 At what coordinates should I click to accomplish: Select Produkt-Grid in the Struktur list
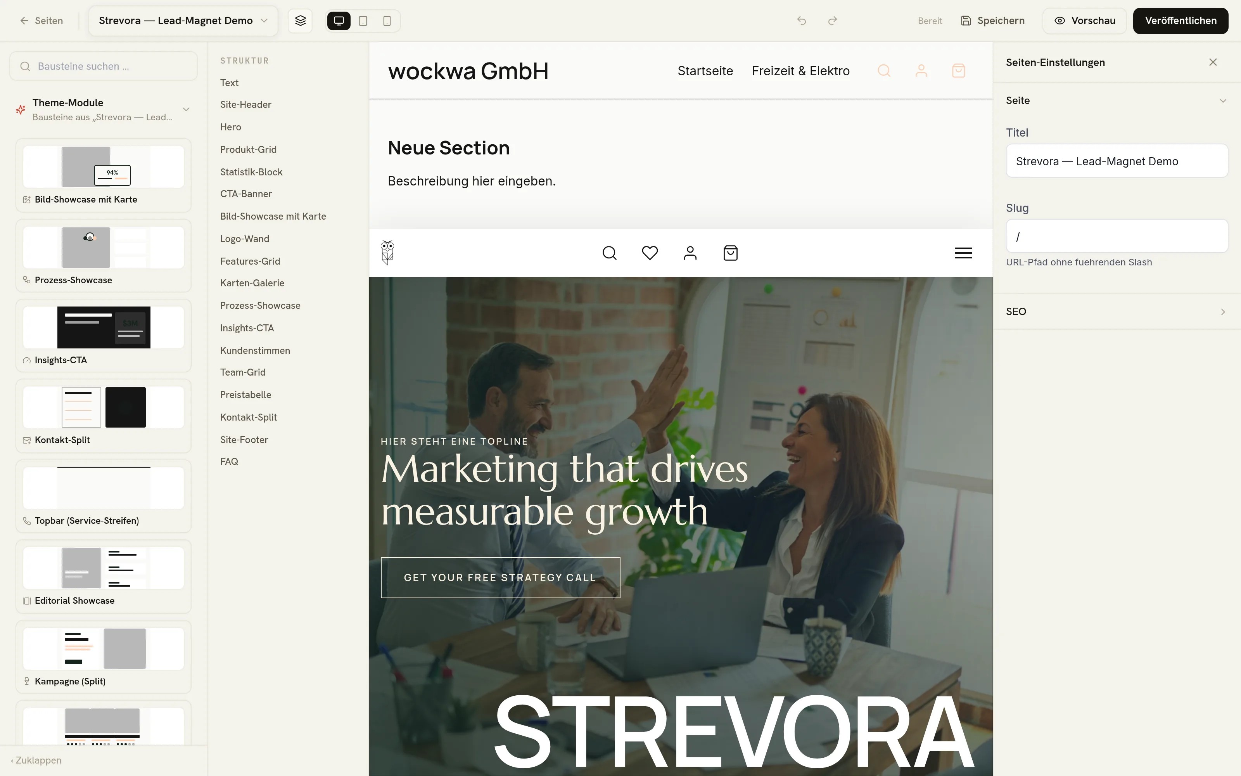[x=248, y=149]
